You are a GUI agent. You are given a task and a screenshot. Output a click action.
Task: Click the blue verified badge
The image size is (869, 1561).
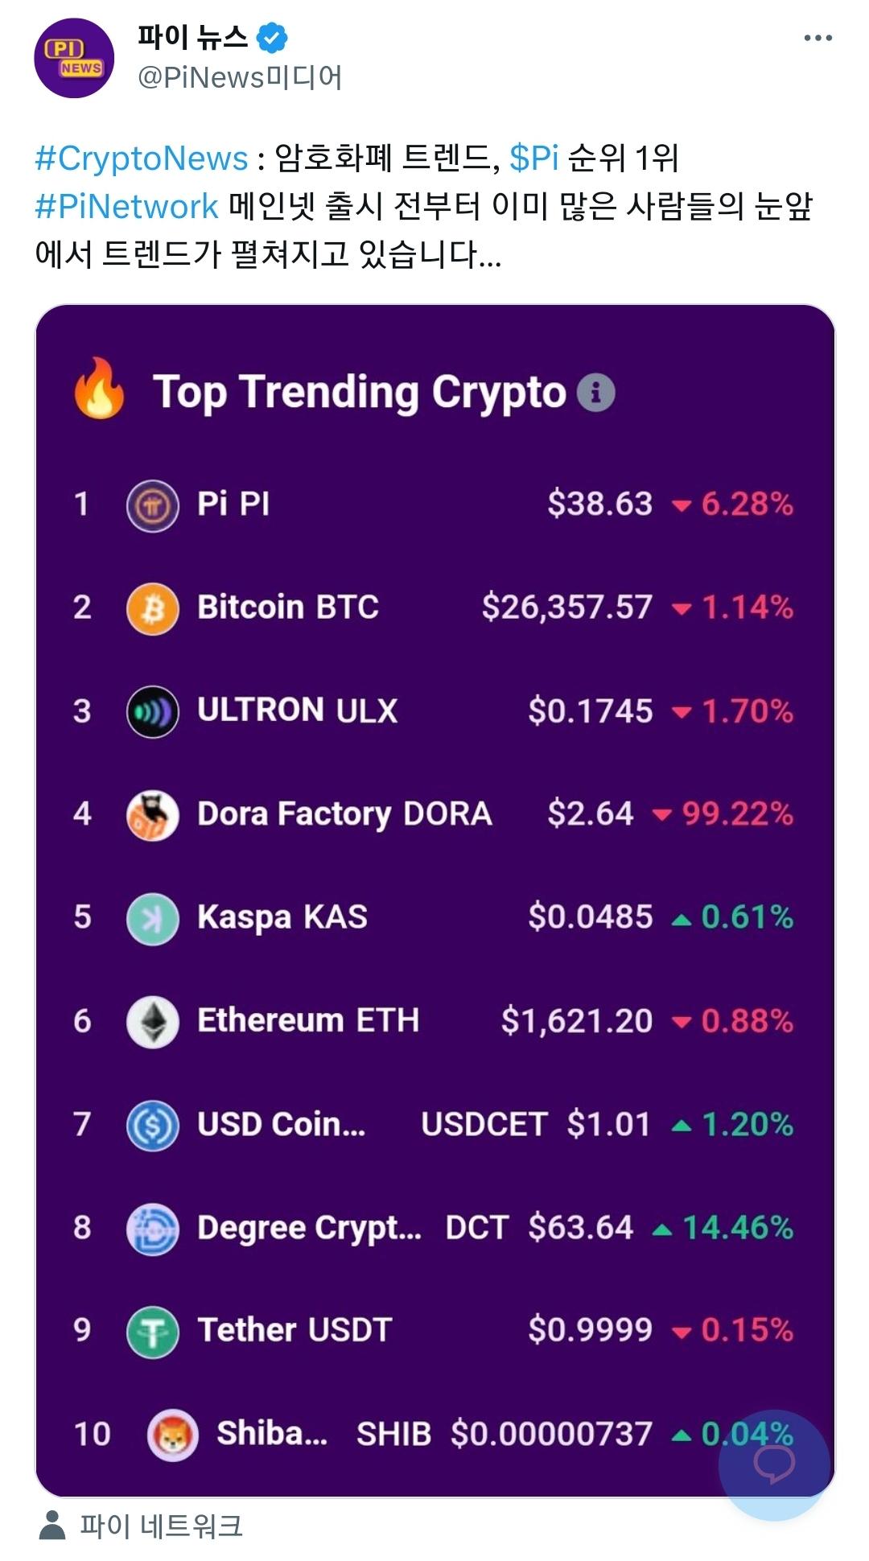[272, 37]
